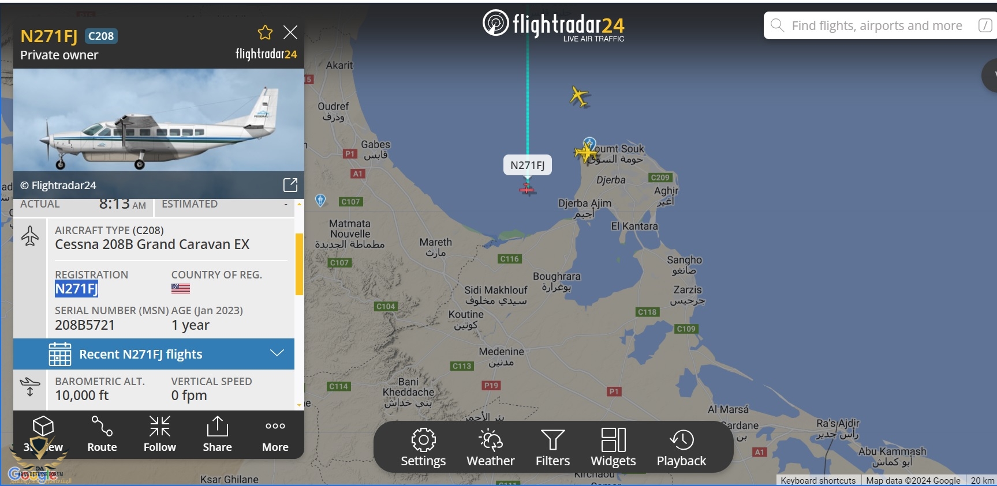997x486 pixels.
Task: Show Weather layer options
Action: (491, 447)
